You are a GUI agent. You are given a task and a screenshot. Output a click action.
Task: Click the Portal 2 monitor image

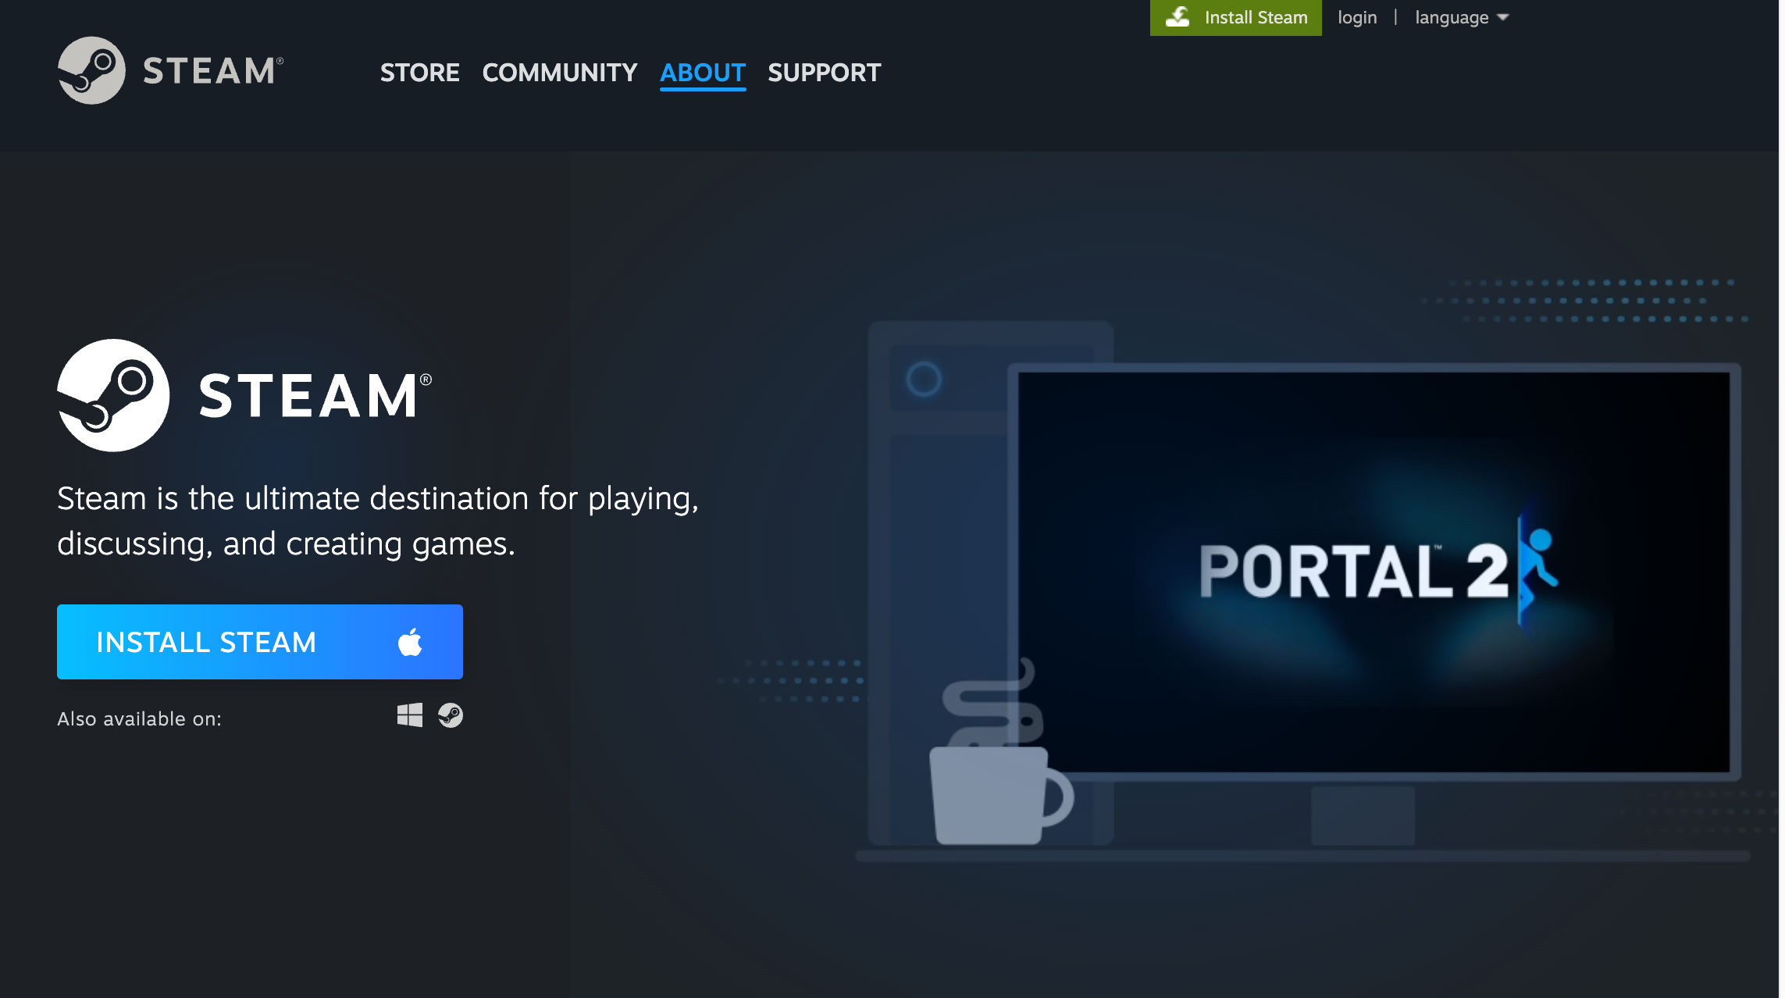click(x=1373, y=572)
